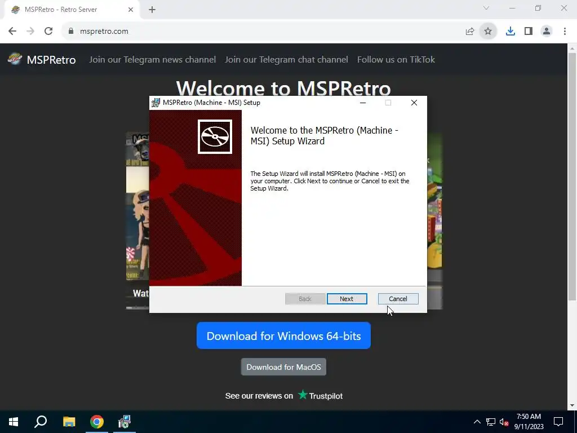Open the notification center icon
The image size is (577, 433).
tap(558, 422)
